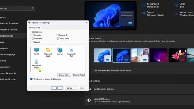Click the Desktop Icon Settings title icon
Screen dimensions: 194x109
pos(29,23)
